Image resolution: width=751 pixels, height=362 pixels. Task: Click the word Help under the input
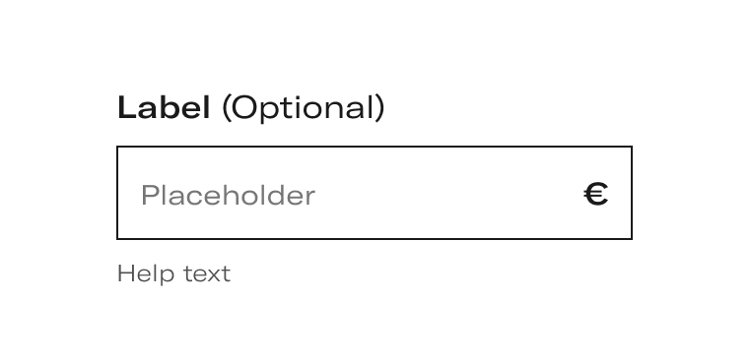tap(146, 273)
